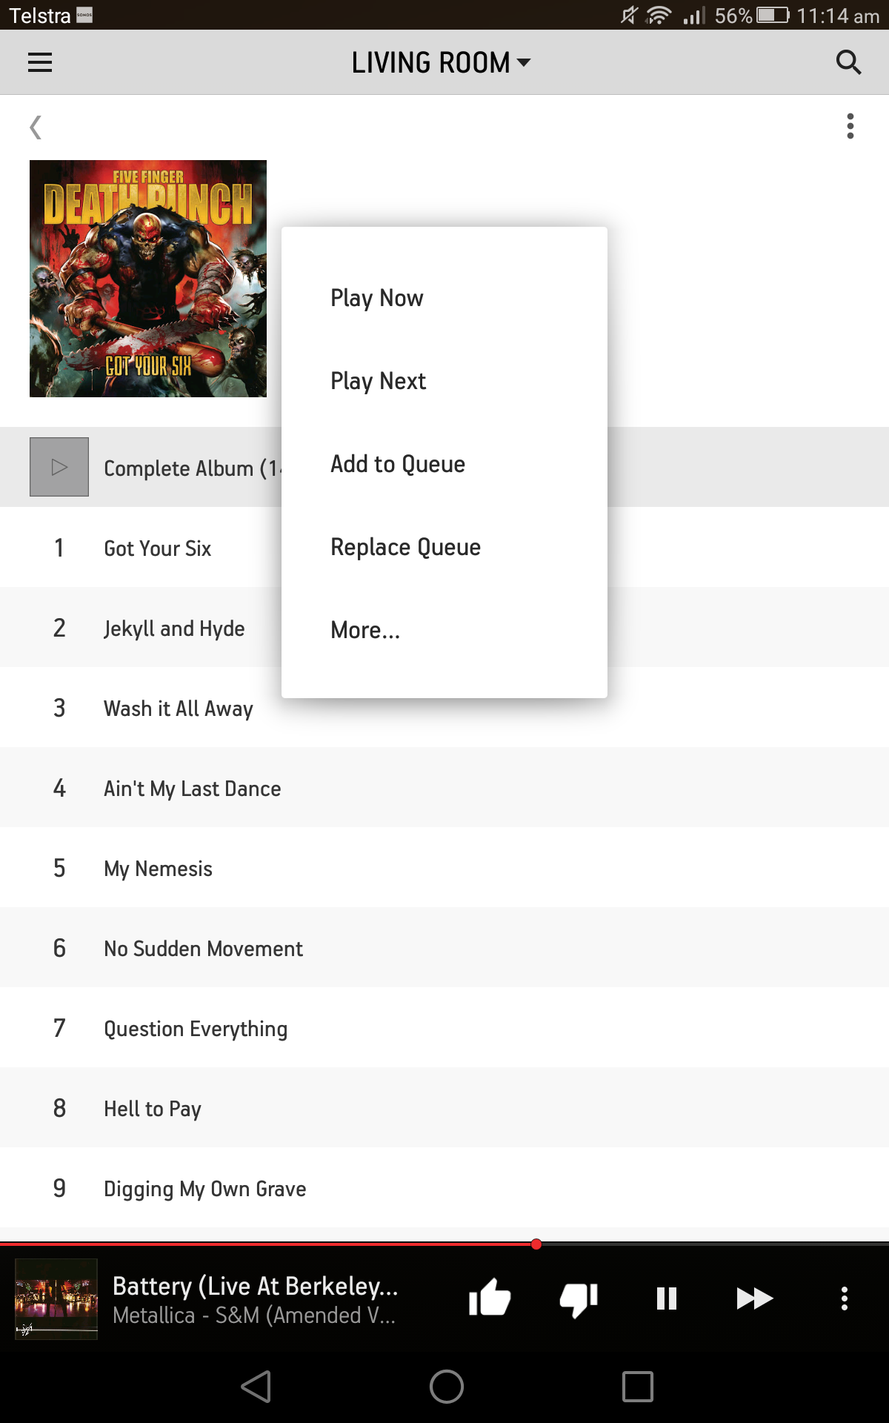Thumbs up the current Metallica track
The height and width of the screenshot is (1423, 889).
tap(490, 1298)
